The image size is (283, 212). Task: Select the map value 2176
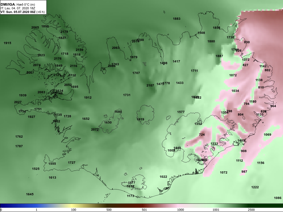pyautogui.click(x=57, y=59)
